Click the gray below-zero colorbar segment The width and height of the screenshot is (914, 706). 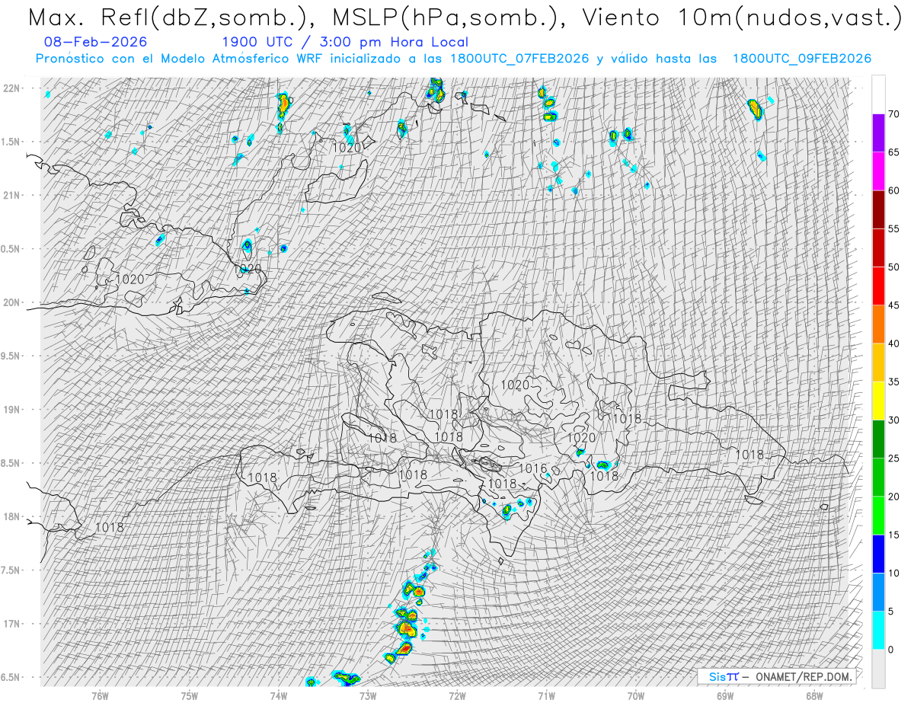point(878,668)
